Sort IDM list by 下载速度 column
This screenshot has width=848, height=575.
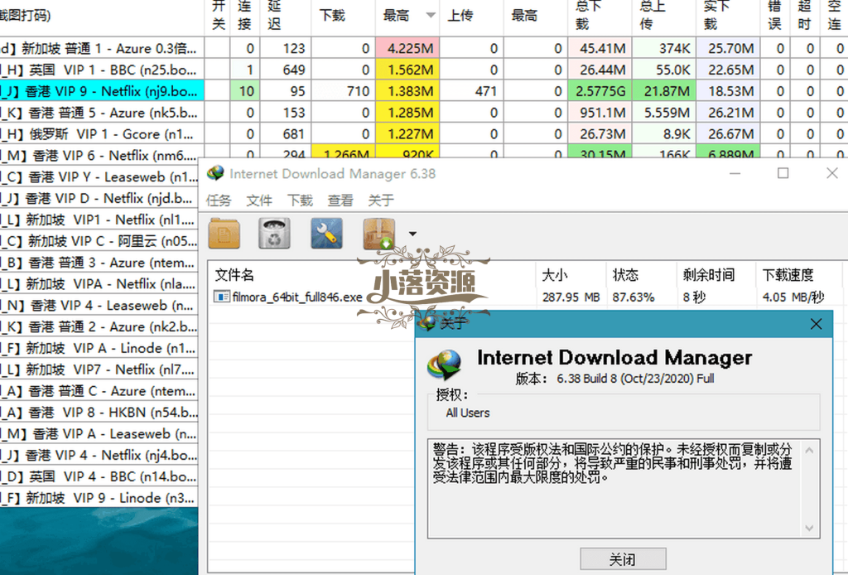pyautogui.click(x=798, y=275)
